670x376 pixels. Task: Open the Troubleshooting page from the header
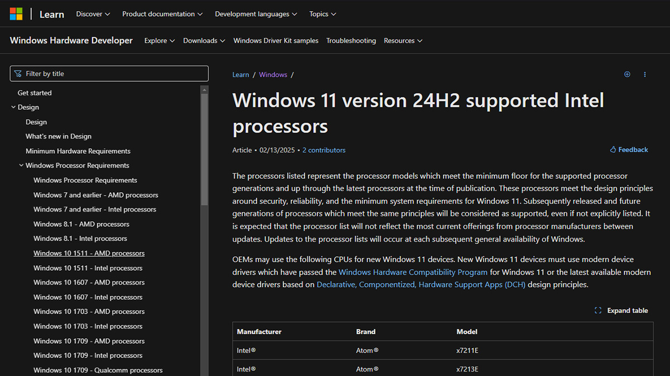[351, 40]
